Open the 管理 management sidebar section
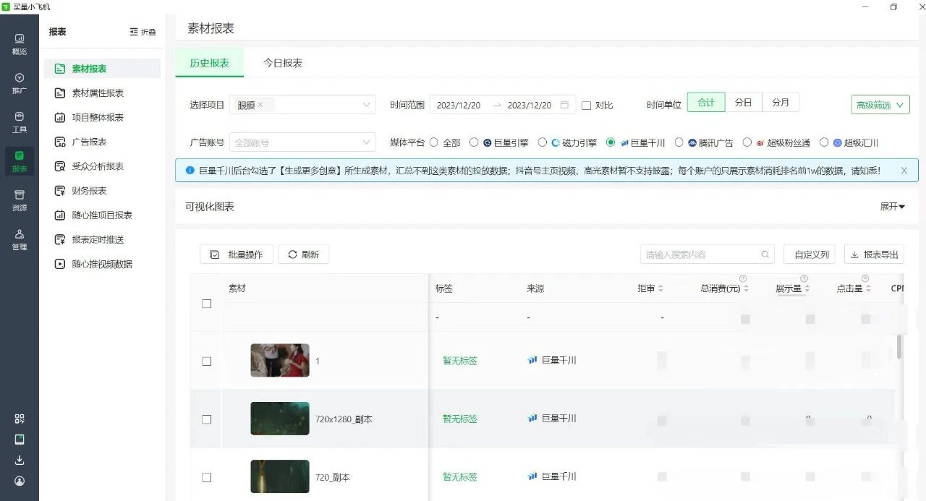Viewport: 926px width, 501px height. (20, 239)
